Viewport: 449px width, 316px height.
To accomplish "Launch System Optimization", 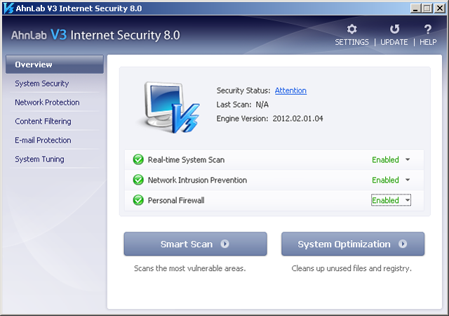I will (344, 244).
